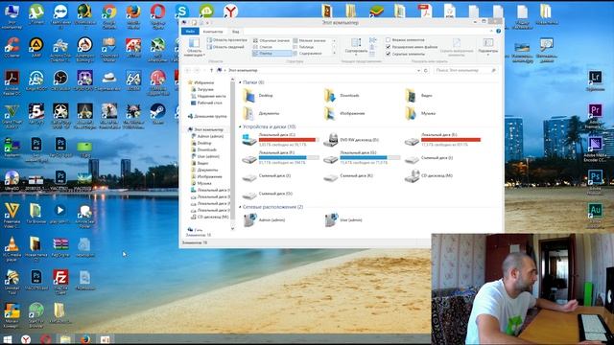Select the AIMP player desktop icon
The image size is (614, 345).
click(x=36, y=48)
